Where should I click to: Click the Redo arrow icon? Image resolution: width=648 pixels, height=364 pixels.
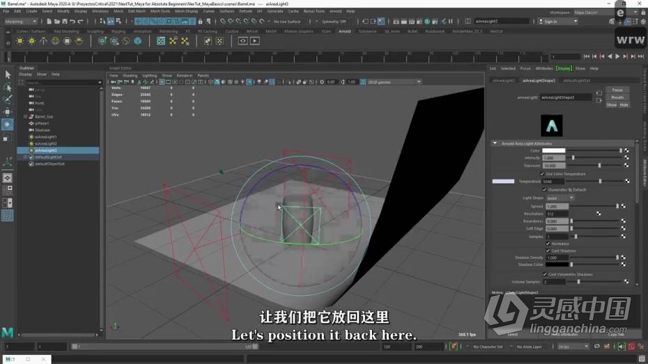81,21
